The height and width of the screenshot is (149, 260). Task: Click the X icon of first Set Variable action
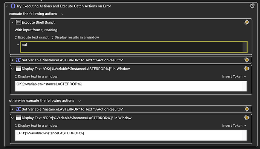click(x=18, y=60)
